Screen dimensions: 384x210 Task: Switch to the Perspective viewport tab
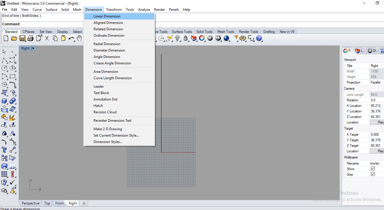31,203
